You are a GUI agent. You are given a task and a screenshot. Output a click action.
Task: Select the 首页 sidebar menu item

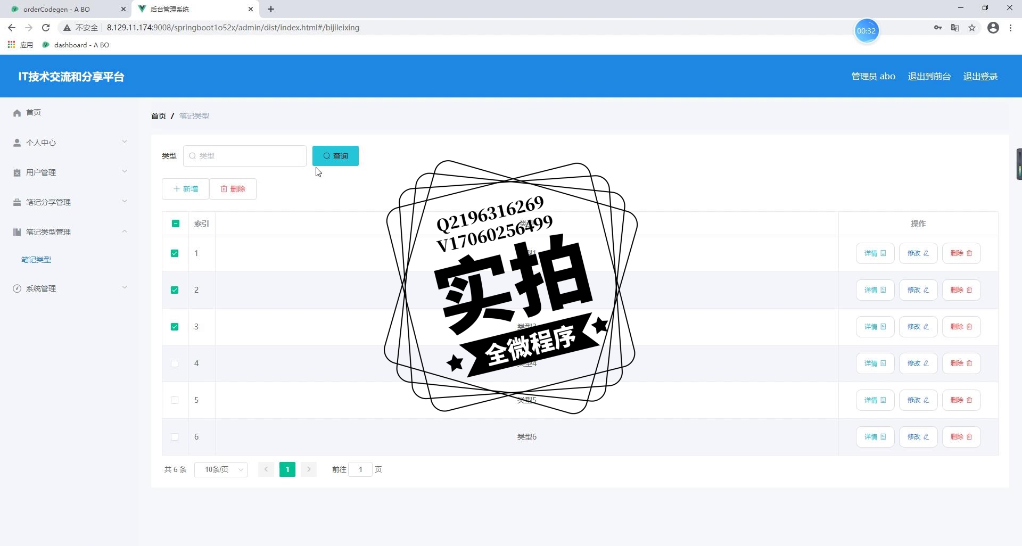click(69, 113)
